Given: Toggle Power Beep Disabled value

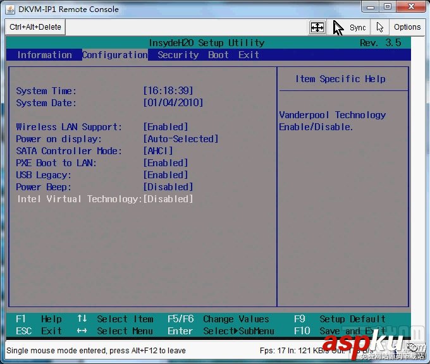Looking at the screenshot, I should tap(168, 187).
